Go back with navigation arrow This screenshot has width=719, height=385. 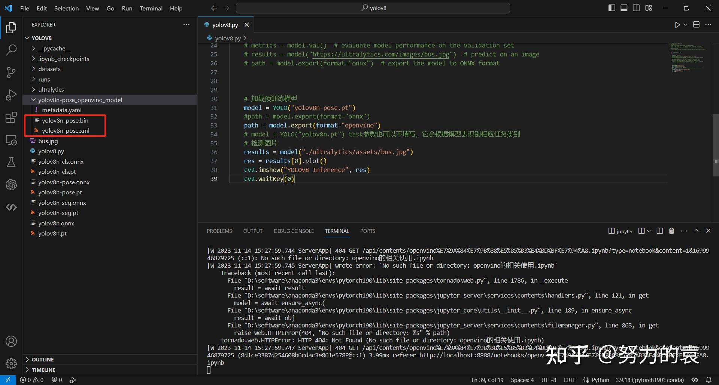coord(214,8)
